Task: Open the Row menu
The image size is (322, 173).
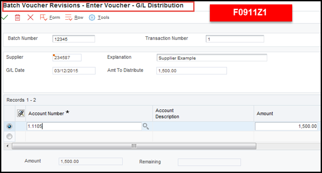Action: point(74,17)
